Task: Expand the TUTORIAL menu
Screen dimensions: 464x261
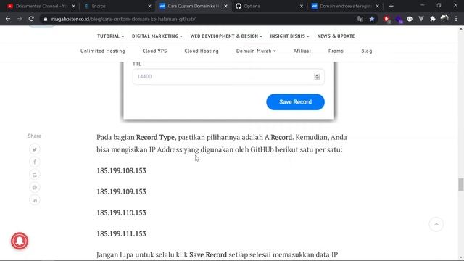Action: point(110,36)
